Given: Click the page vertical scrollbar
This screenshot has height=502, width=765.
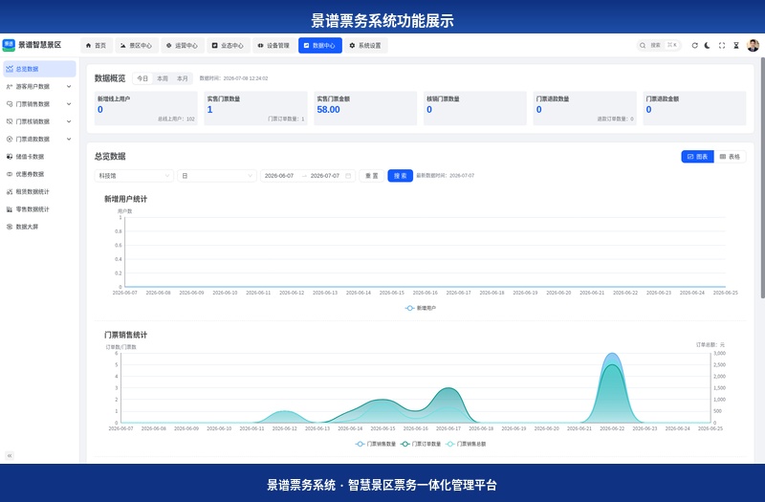Looking at the screenshot, I should coord(762,178).
